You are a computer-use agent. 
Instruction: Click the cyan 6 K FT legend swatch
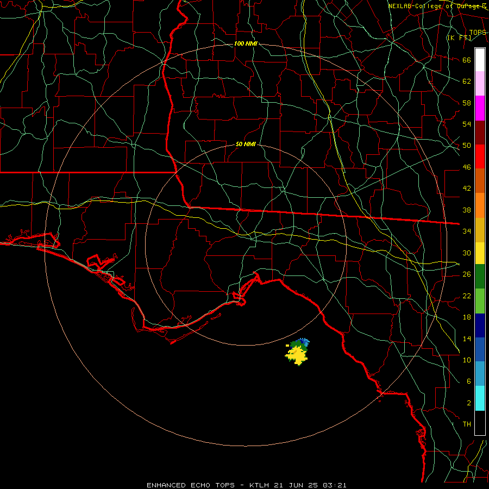[x=480, y=398]
